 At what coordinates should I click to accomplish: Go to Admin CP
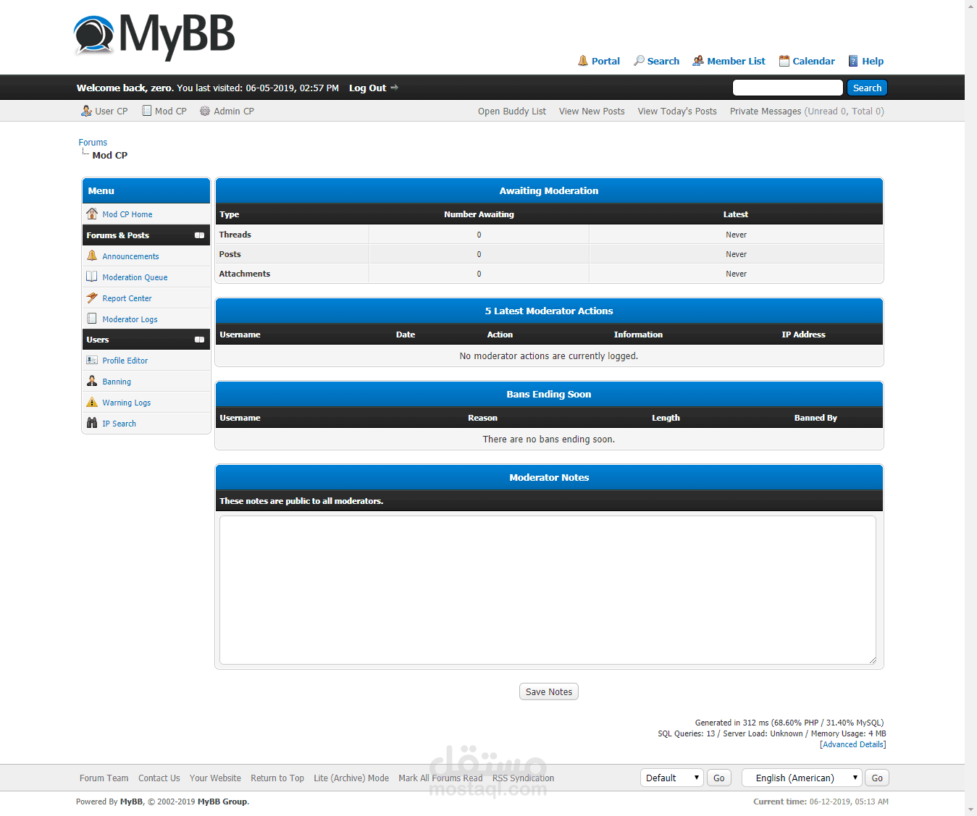click(x=234, y=111)
